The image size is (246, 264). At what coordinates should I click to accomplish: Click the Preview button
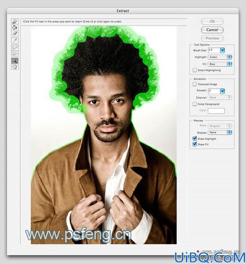tap(212, 38)
